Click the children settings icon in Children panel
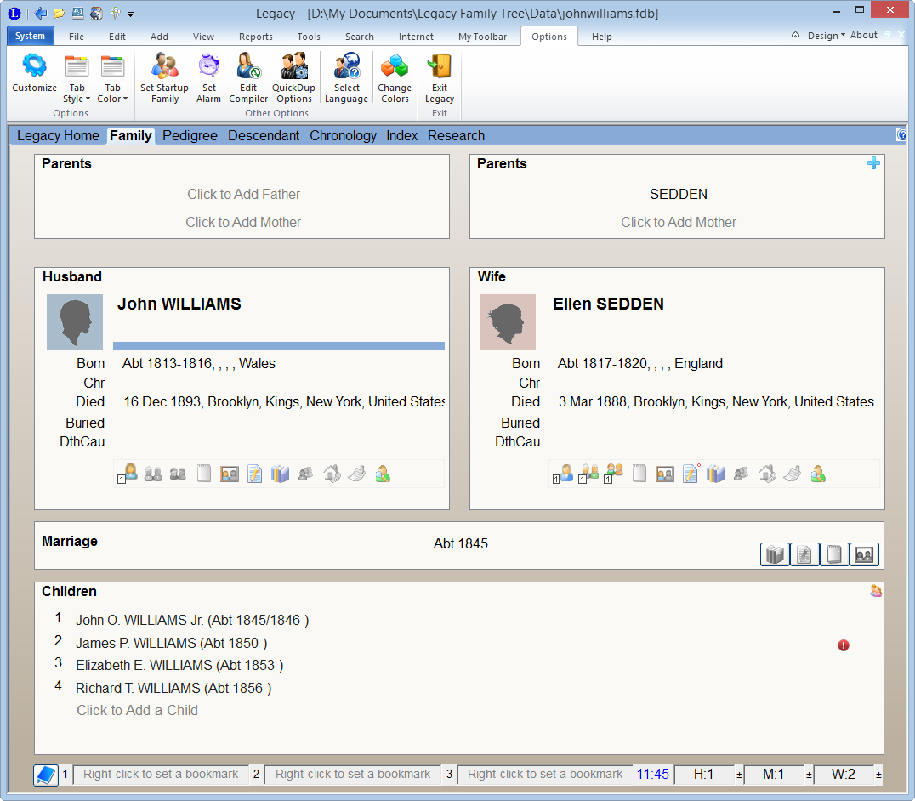 pos(875,591)
